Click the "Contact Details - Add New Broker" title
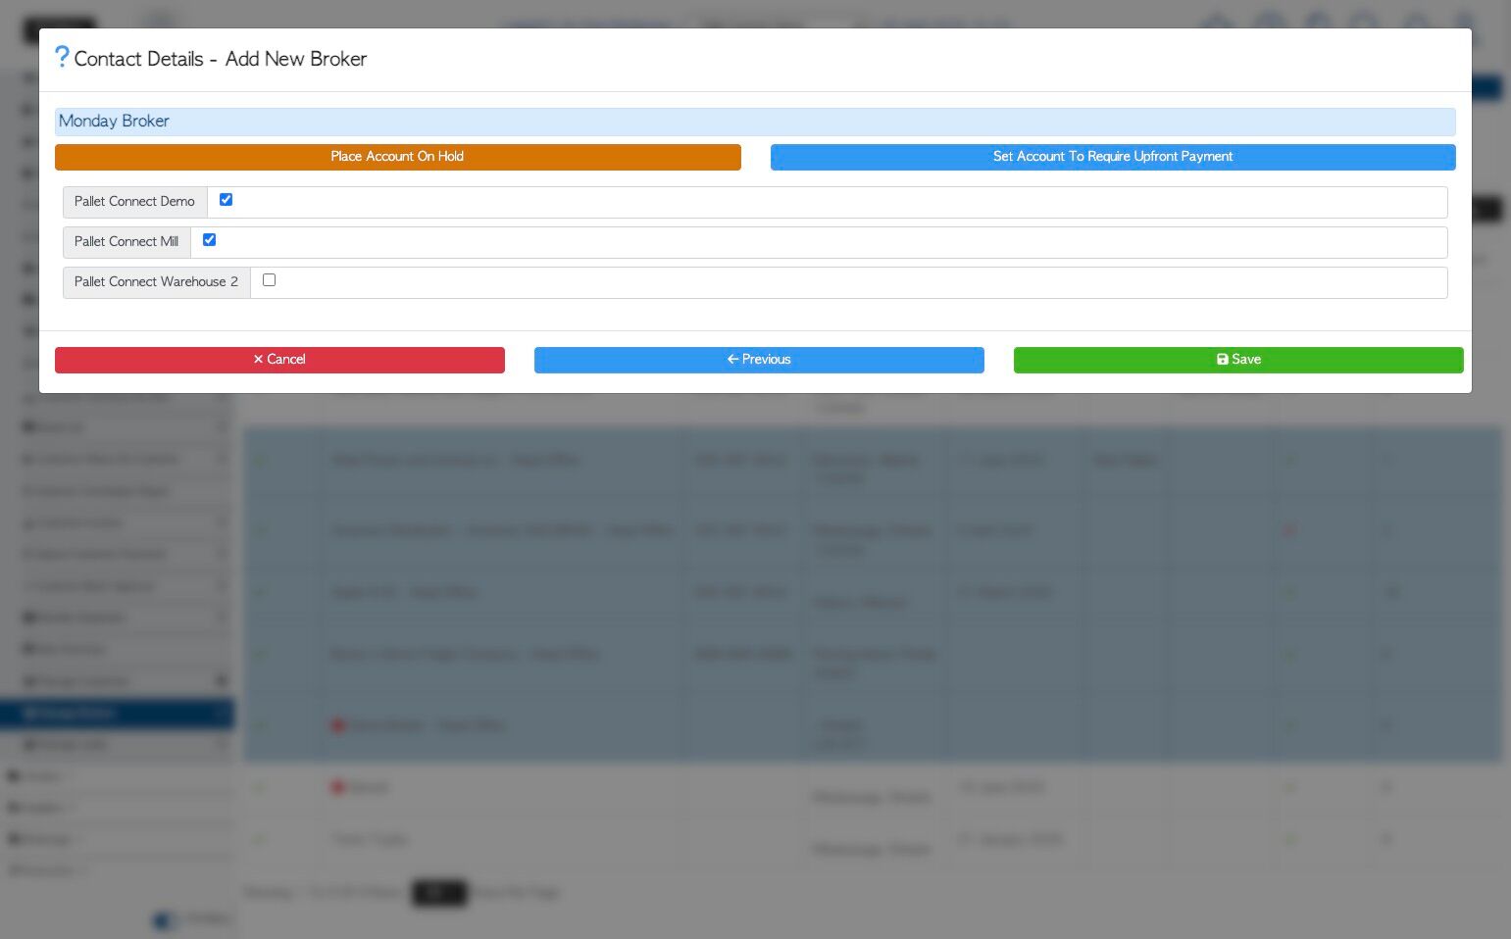 [x=221, y=59]
